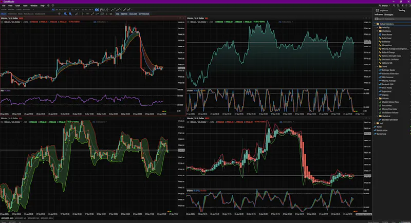Click the settings gear icon beside Help

[48, 6]
